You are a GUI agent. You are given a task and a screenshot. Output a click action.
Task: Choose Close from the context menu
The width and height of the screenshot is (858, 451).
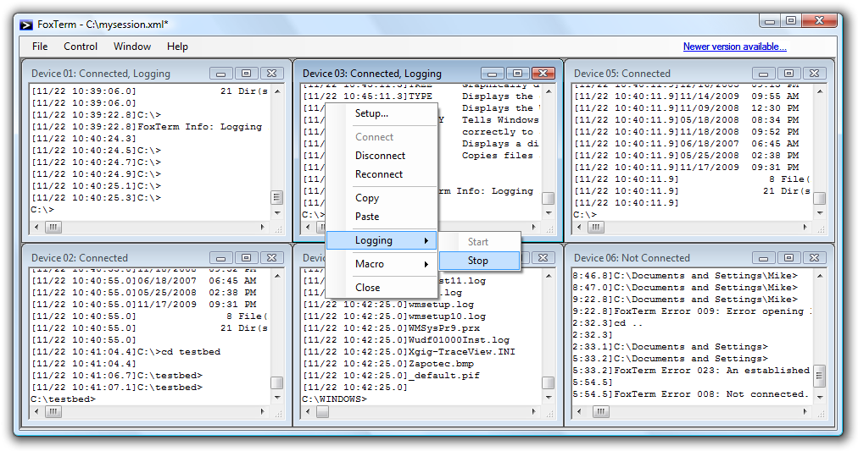tap(382, 287)
